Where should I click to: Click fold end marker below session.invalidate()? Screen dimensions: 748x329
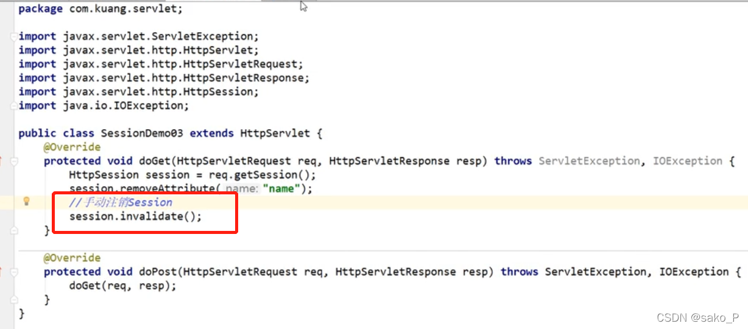(14, 230)
